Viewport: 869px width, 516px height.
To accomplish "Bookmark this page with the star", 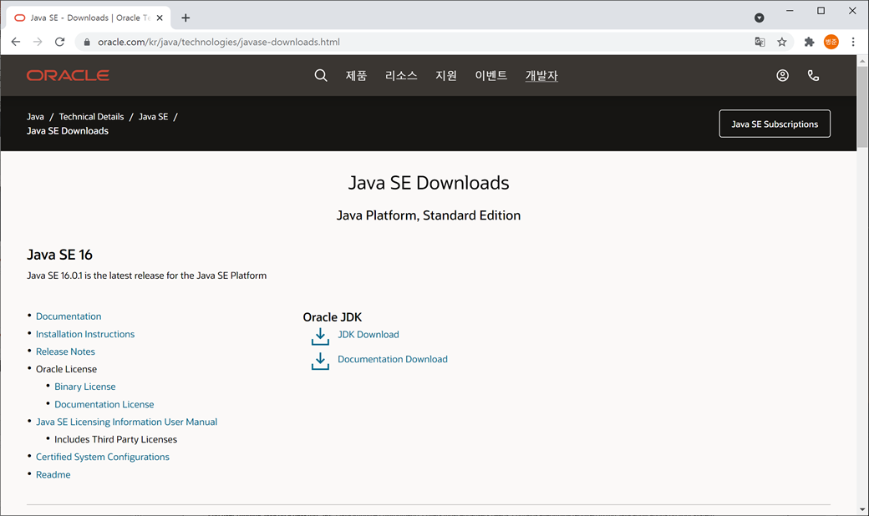I will (782, 42).
